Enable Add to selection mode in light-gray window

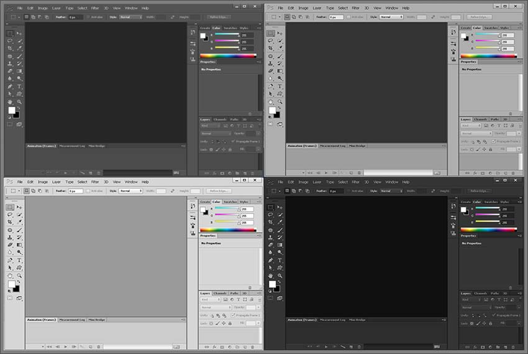[34, 191]
